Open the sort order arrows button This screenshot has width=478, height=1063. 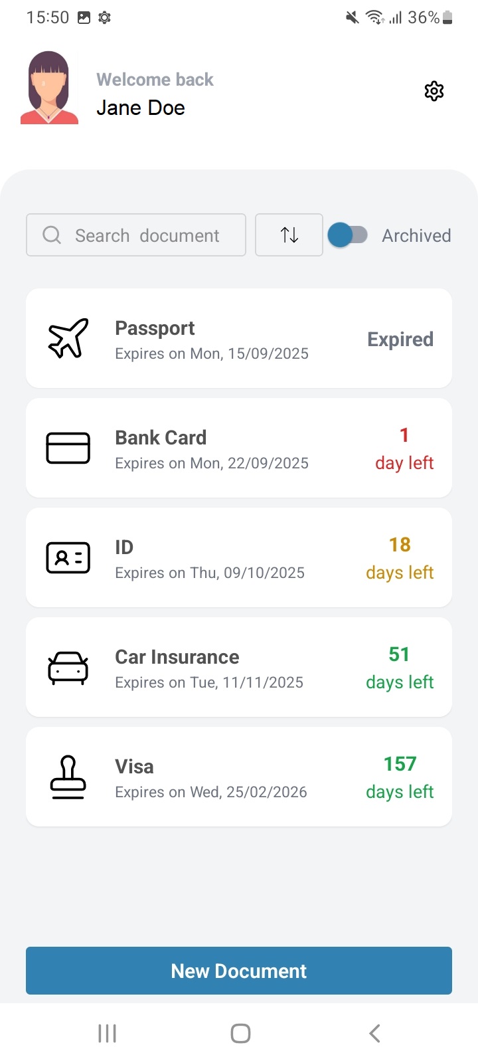289,235
